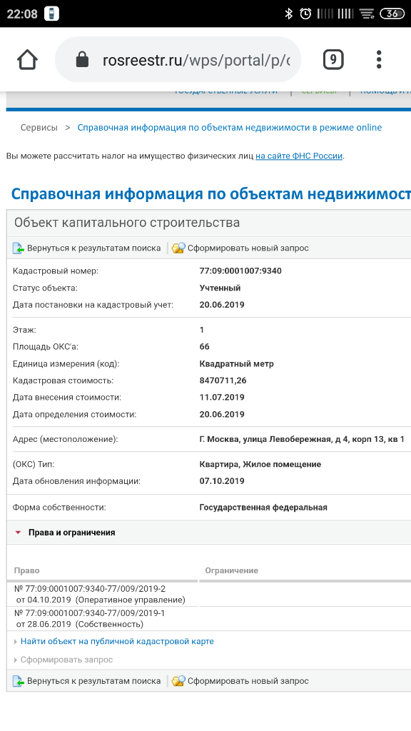Click top Вернуться к результатам поиска link

[93, 248]
